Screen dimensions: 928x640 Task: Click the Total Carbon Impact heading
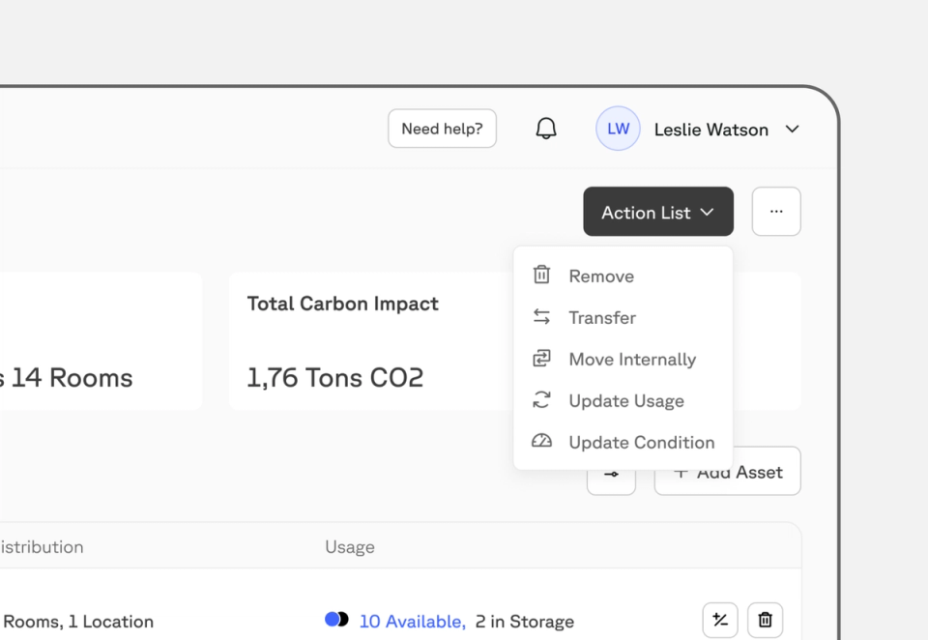[x=342, y=304]
